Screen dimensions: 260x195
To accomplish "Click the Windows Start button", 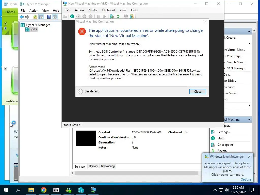I will (x=6, y=190).
